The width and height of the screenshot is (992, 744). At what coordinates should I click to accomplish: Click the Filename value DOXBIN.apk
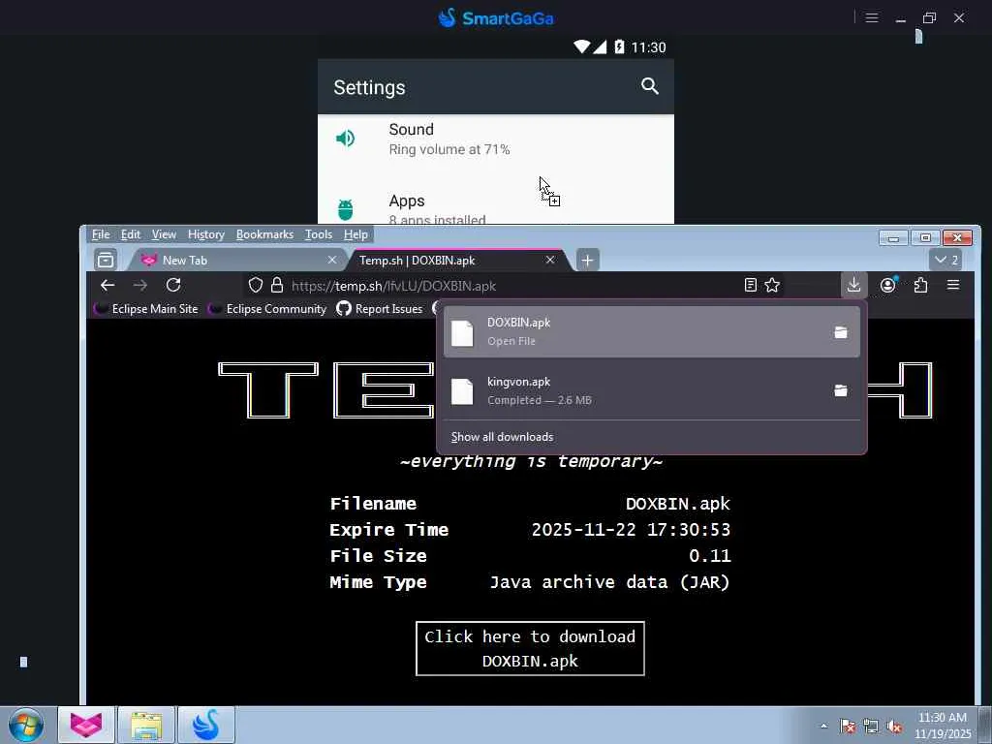pyautogui.click(x=677, y=504)
